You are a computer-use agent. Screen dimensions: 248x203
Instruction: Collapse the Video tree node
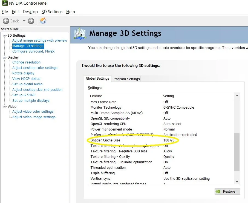[x=5, y=106]
